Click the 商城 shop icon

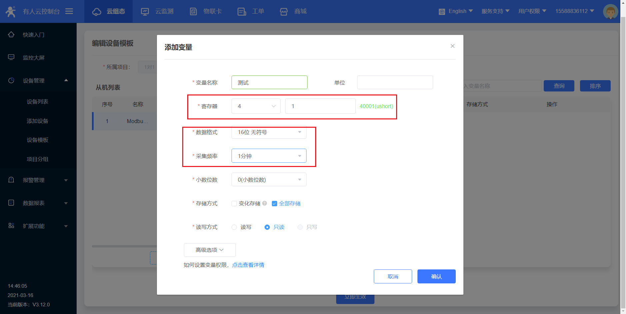click(x=284, y=12)
